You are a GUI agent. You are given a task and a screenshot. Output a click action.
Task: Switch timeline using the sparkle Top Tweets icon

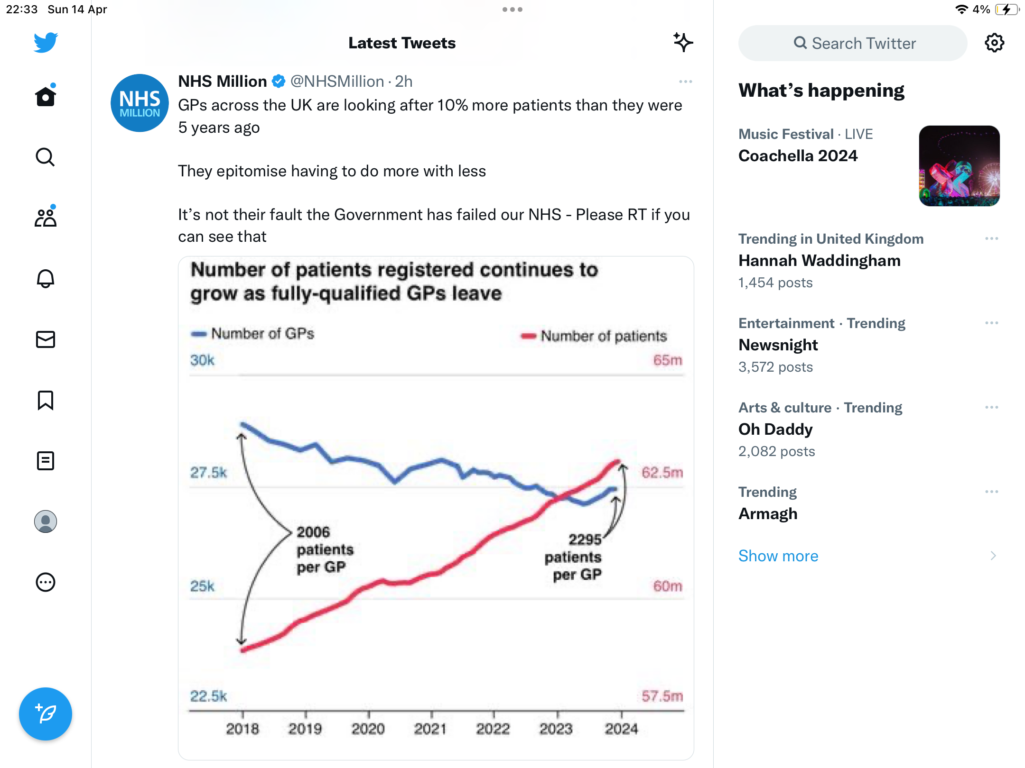[x=683, y=43]
